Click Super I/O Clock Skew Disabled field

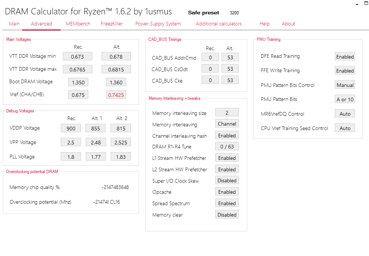coord(227,180)
